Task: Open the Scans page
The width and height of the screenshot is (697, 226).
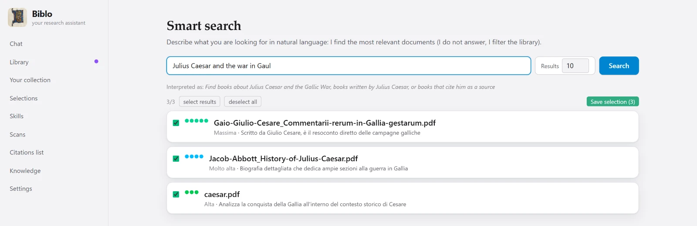Action: point(17,134)
